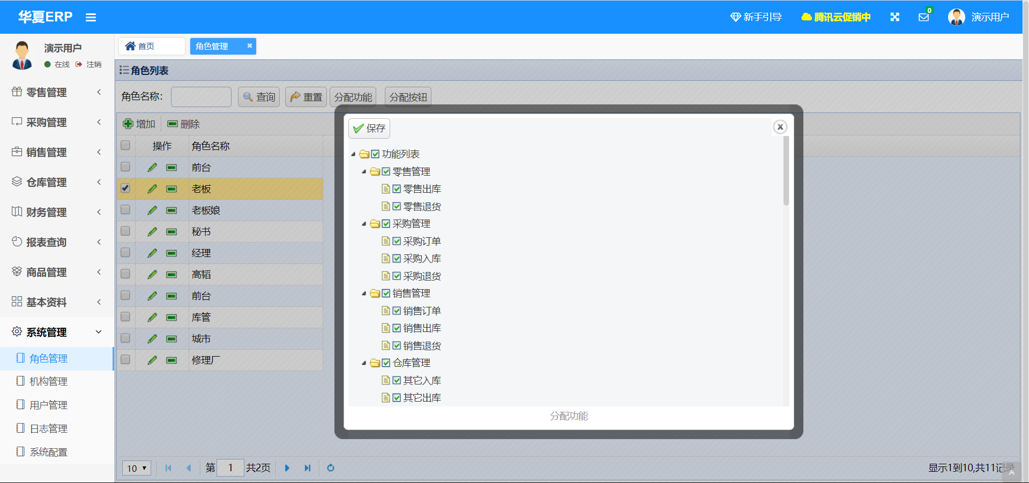Click the delete icon for 修理厂 row

point(171,360)
